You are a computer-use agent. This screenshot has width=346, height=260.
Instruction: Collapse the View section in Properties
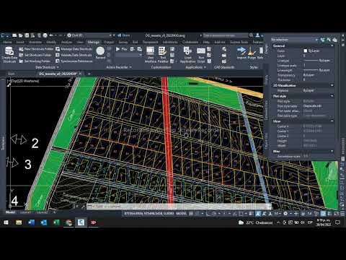pyautogui.click(x=332, y=121)
